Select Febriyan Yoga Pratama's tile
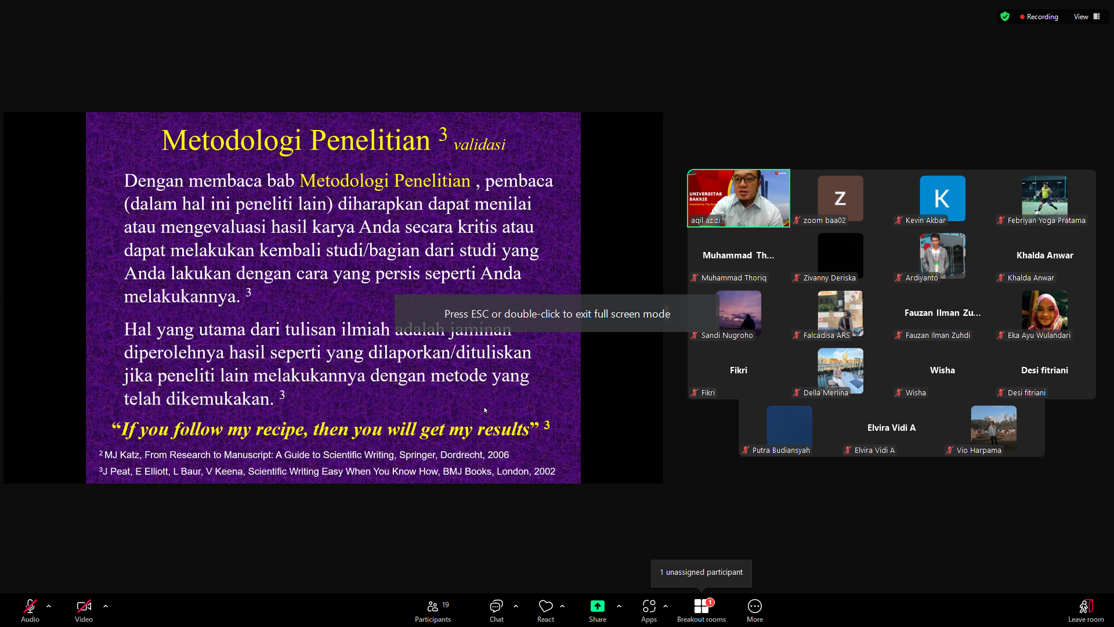1114x627 pixels. pyautogui.click(x=1045, y=198)
